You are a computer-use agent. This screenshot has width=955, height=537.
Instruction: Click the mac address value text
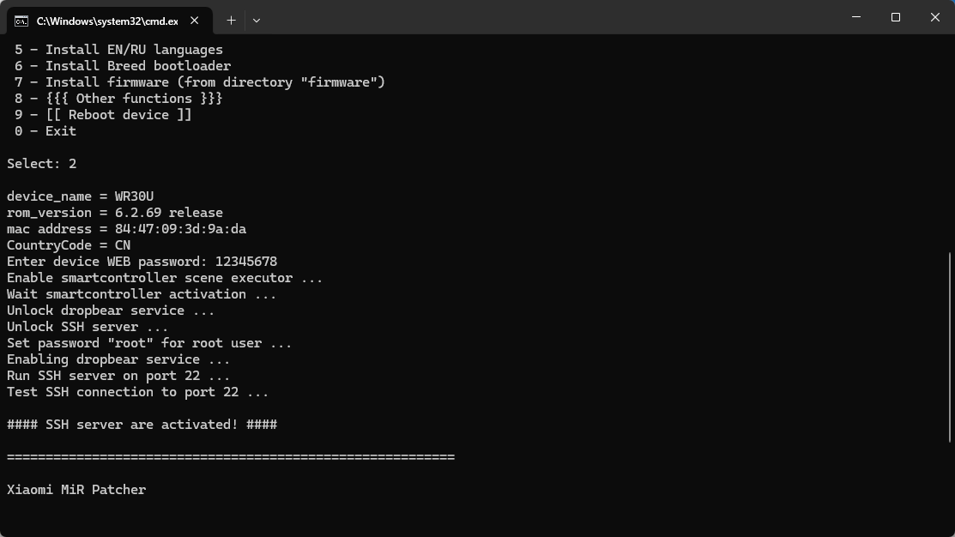coord(180,229)
